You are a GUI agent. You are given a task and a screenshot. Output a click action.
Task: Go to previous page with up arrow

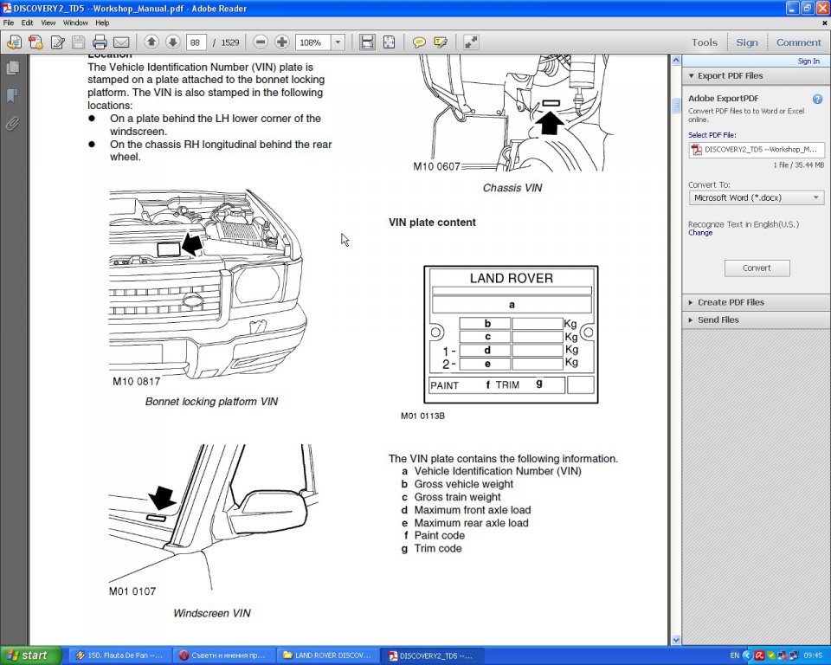[x=151, y=42]
